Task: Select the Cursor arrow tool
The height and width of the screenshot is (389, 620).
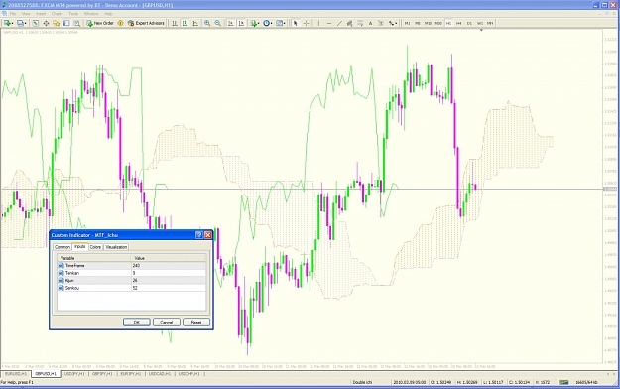Action: coord(295,24)
